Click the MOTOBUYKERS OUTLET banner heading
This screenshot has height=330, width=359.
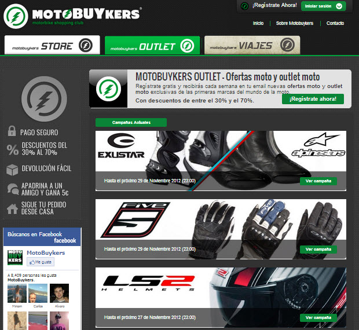pyautogui.click(x=228, y=76)
